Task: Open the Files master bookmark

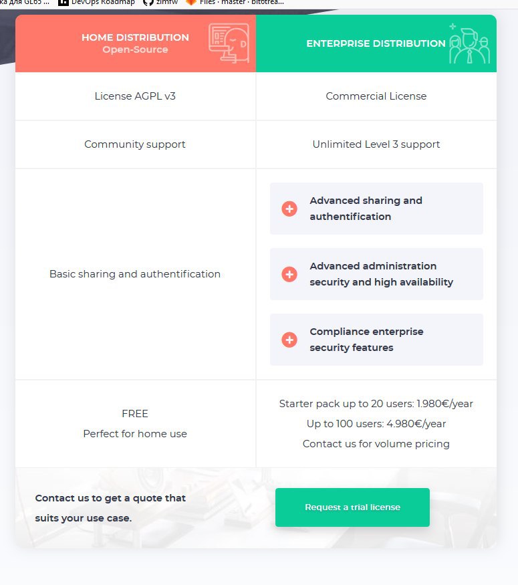Action: [241, 2]
